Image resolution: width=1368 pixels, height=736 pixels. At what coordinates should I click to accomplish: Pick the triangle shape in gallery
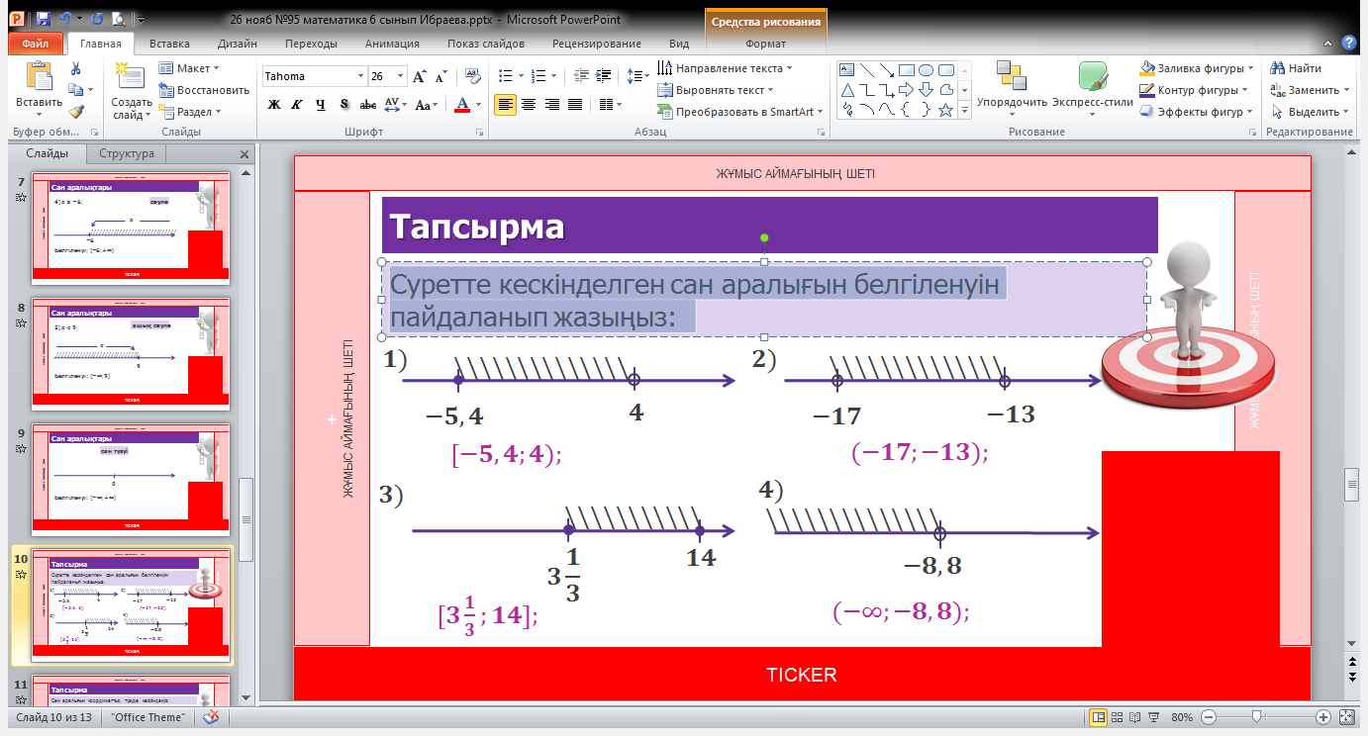pyautogui.click(x=846, y=90)
